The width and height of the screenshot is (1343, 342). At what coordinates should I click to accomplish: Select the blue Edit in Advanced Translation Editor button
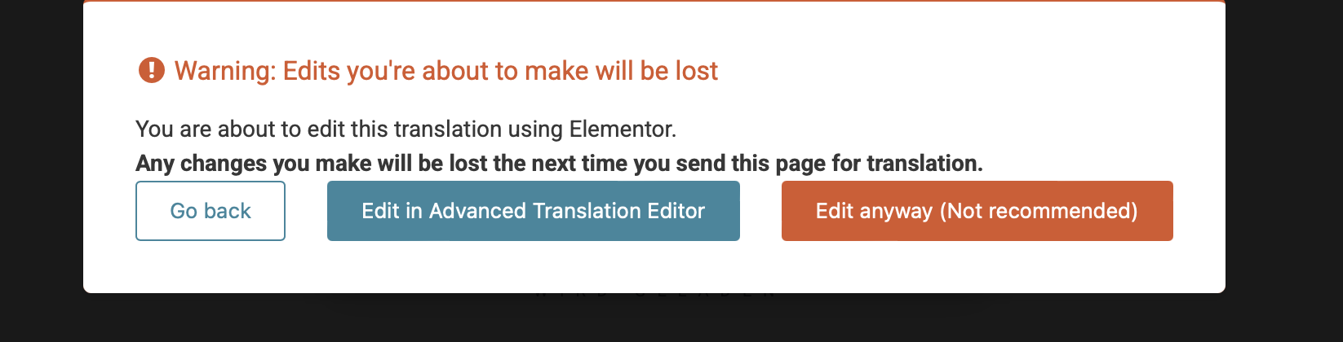click(x=534, y=211)
